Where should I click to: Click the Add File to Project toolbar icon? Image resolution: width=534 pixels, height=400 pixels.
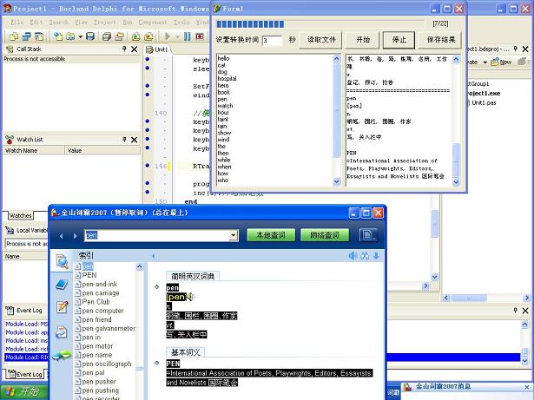point(135,36)
